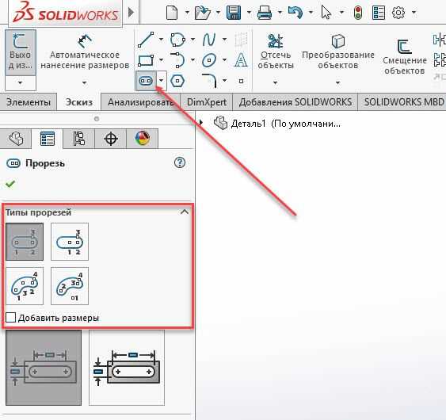Open DisplayManager color ball tab
Viewport: 446px width, 420px height.
[x=143, y=139]
